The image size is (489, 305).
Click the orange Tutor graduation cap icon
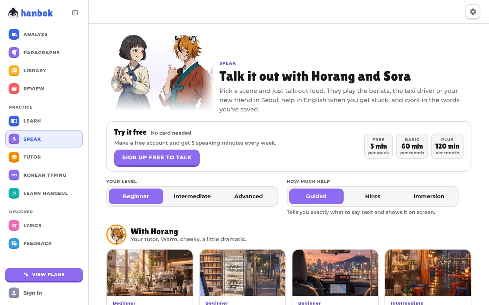pyautogui.click(x=14, y=157)
